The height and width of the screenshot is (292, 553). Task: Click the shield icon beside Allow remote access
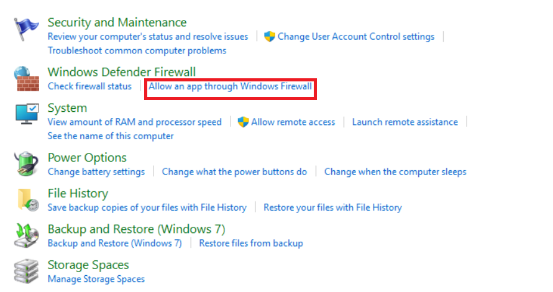pos(244,122)
